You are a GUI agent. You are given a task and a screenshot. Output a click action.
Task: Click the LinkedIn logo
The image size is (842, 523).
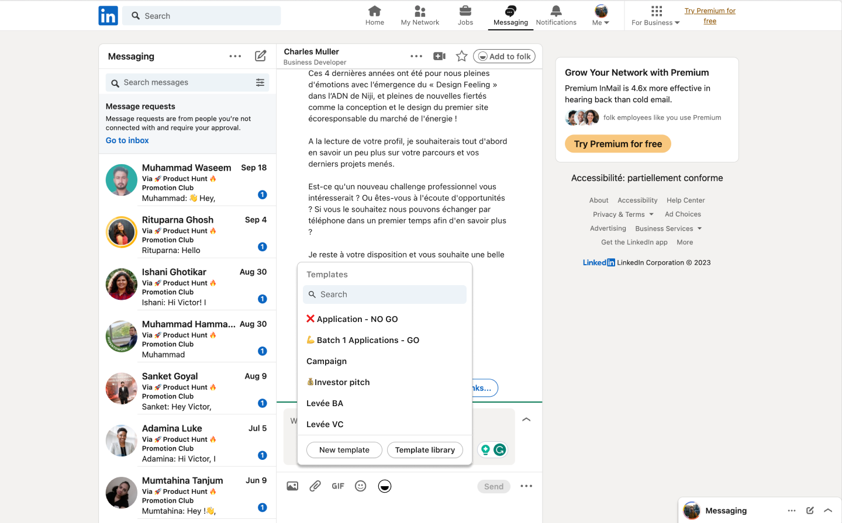tap(108, 15)
